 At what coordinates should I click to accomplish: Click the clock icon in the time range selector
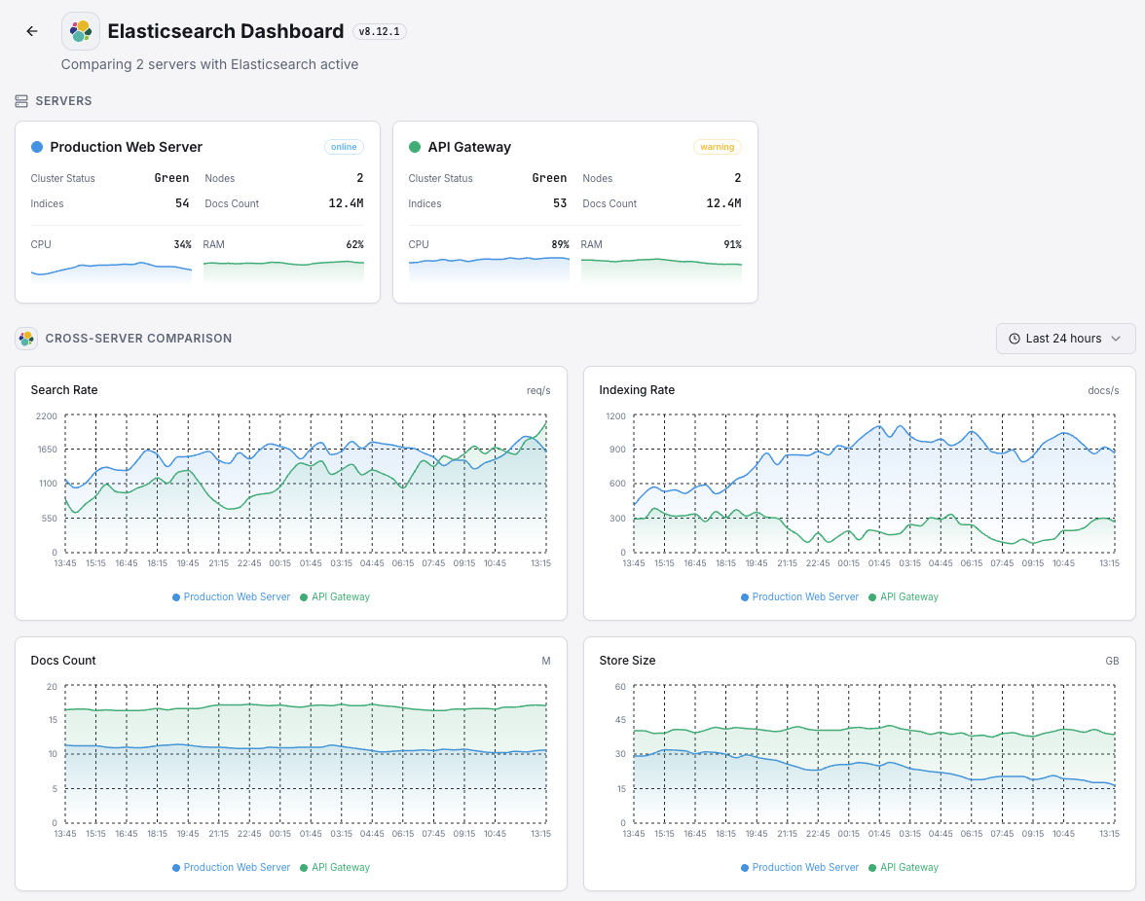coord(1015,339)
